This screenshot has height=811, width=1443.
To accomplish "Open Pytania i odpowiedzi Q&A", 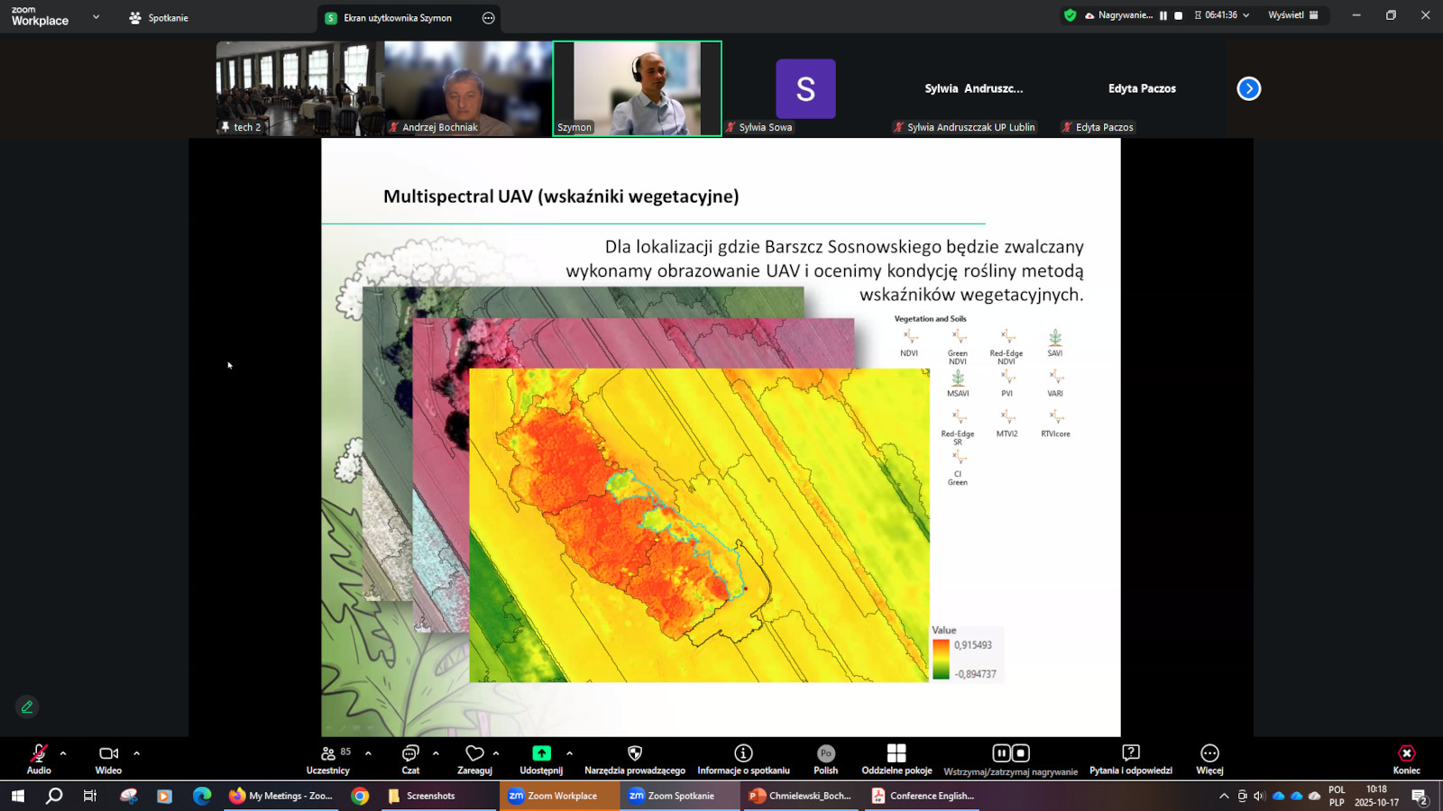I will [1130, 759].
